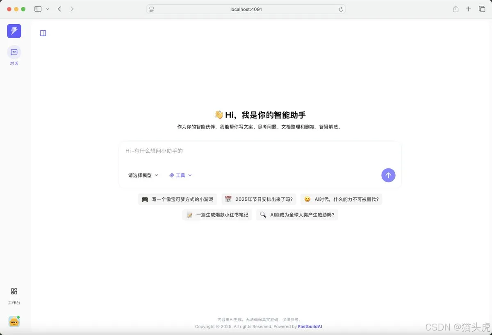This screenshot has height=335, width=492.
Task: Click the smiley icon on the AI时代 suggestion
Action: 307,199
